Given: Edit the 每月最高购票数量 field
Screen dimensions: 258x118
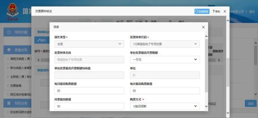Looking at the screenshot, I should [x=89, y=91].
